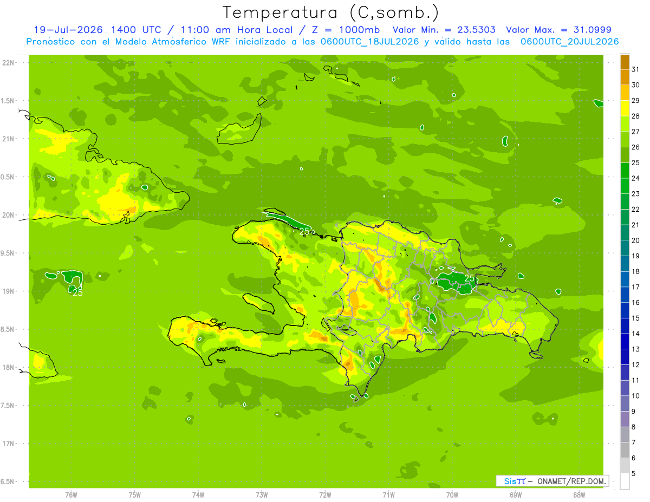Select the '19N' latitude axis label
The image size is (650, 502).
pyautogui.click(x=9, y=291)
